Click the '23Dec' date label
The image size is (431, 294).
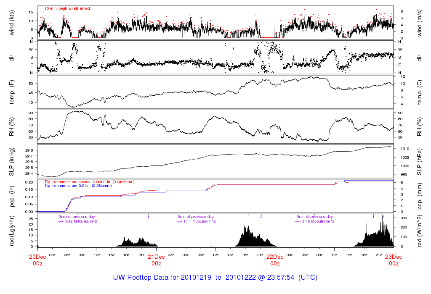(394, 257)
